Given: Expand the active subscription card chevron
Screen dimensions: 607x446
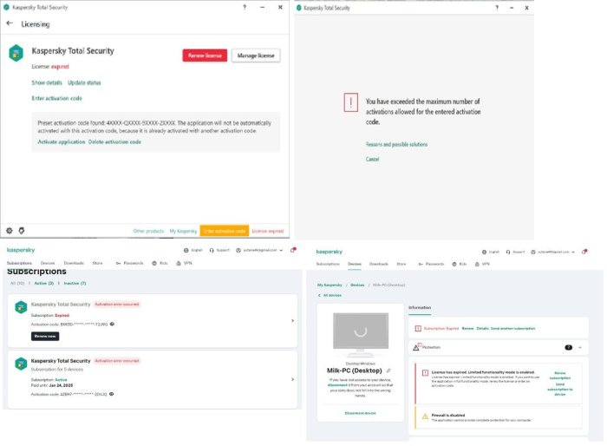Looking at the screenshot, I should (293, 379).
